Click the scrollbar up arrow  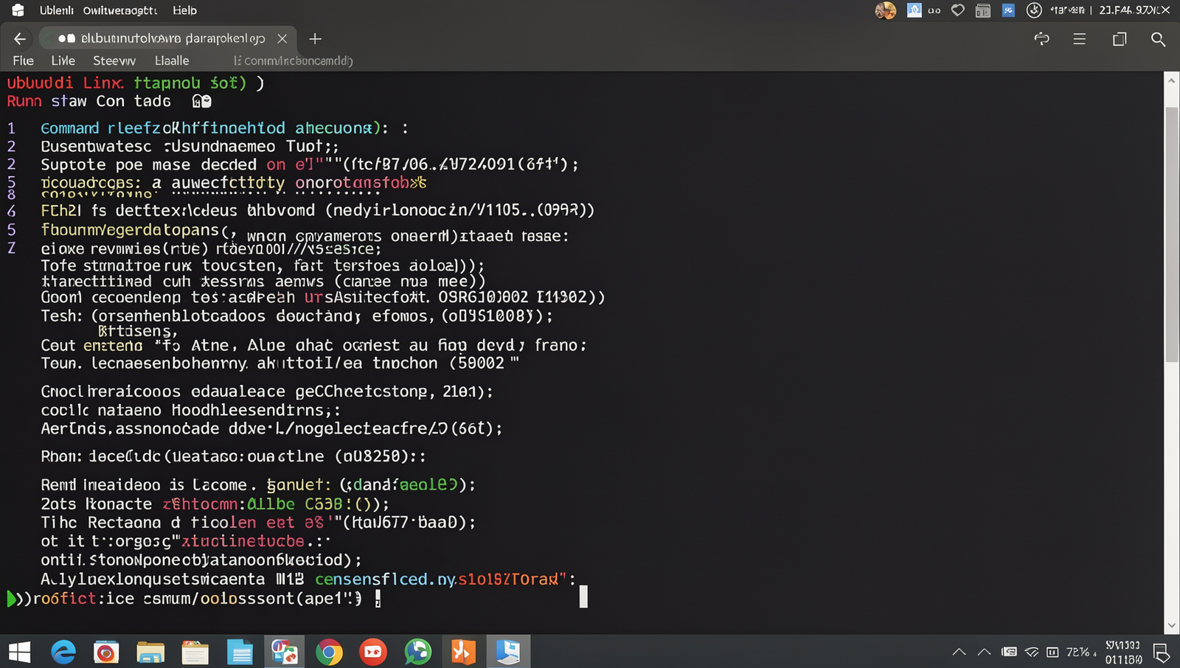[x=1172, y=80]
